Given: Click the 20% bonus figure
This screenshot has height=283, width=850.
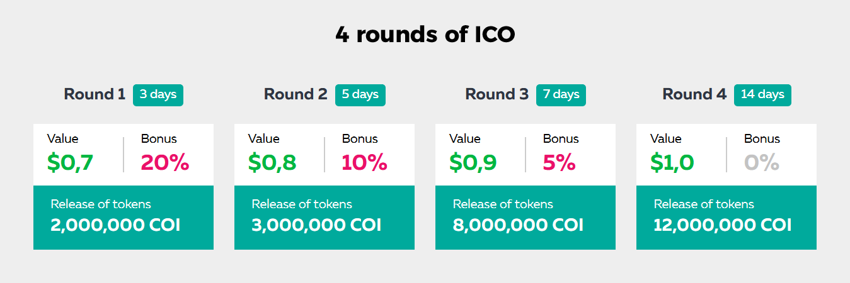Looking at the screenshot, I should click(x=165, y=163).
